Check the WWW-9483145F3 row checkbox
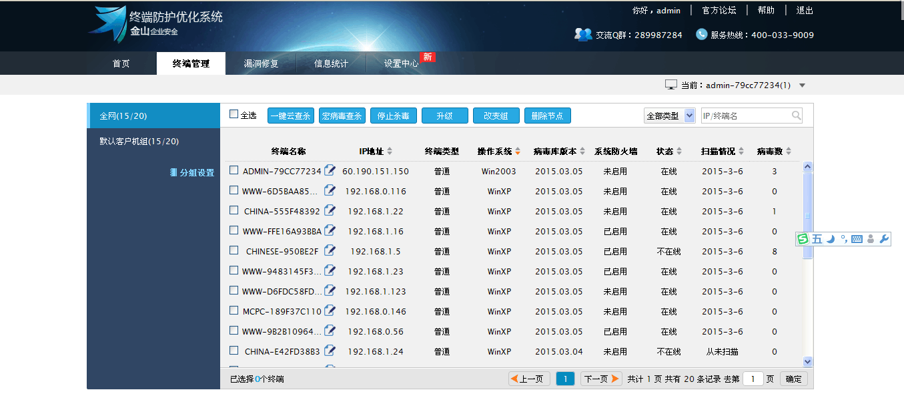This screenshot has height=404, width=904. 234,270
